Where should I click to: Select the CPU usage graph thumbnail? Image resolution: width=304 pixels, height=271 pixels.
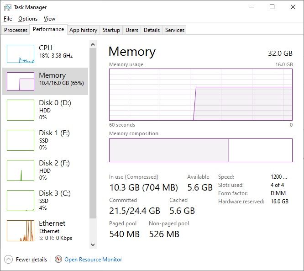[x=21, y=54]
